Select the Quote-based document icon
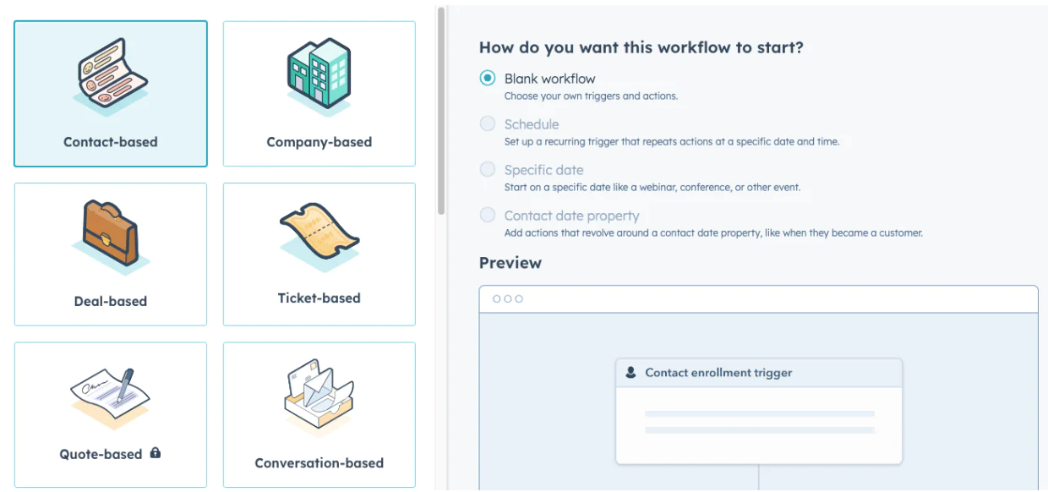This screenshot has height=492, width=1048. click(110, 391)
